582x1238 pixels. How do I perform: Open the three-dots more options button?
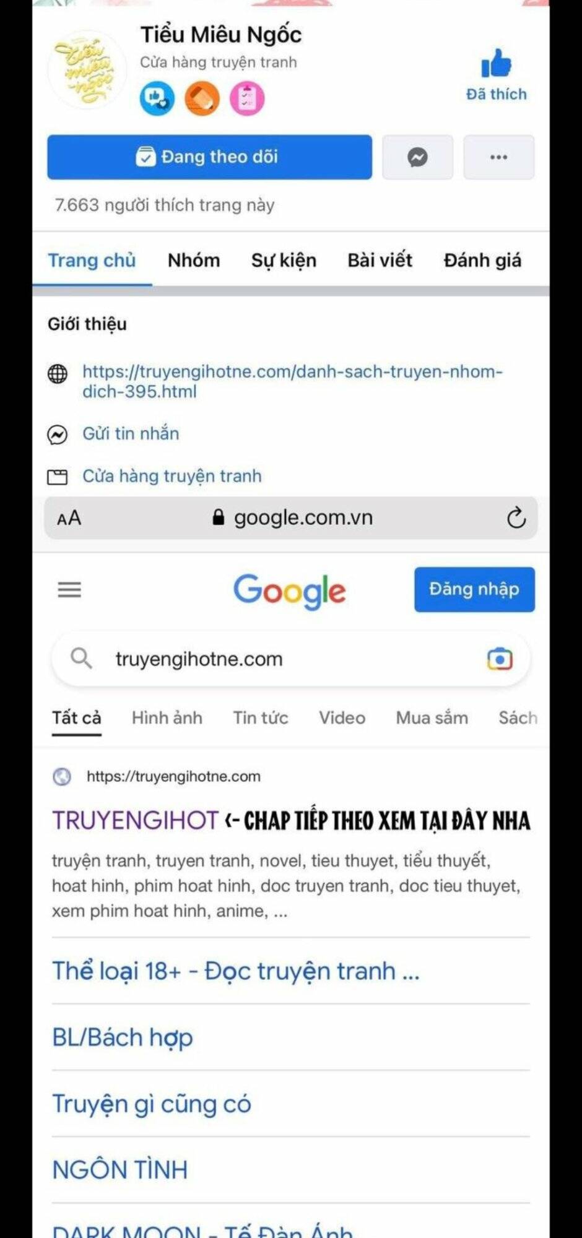(x=498, y=157)
